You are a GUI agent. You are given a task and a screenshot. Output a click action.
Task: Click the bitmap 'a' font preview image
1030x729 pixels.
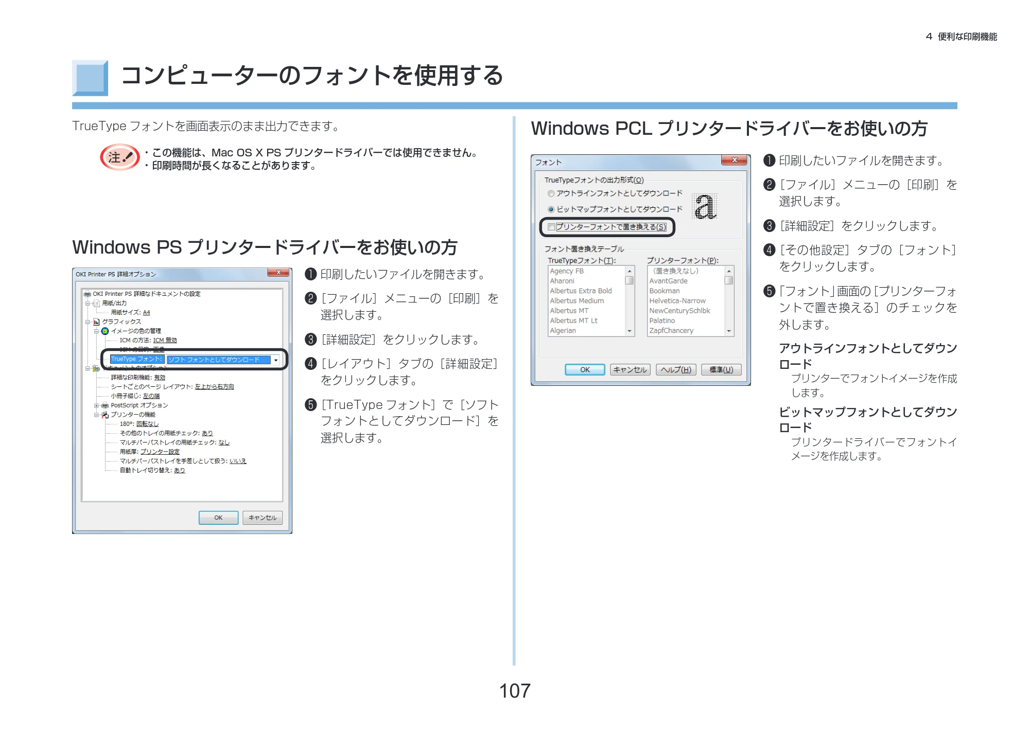tap(705, 206)
